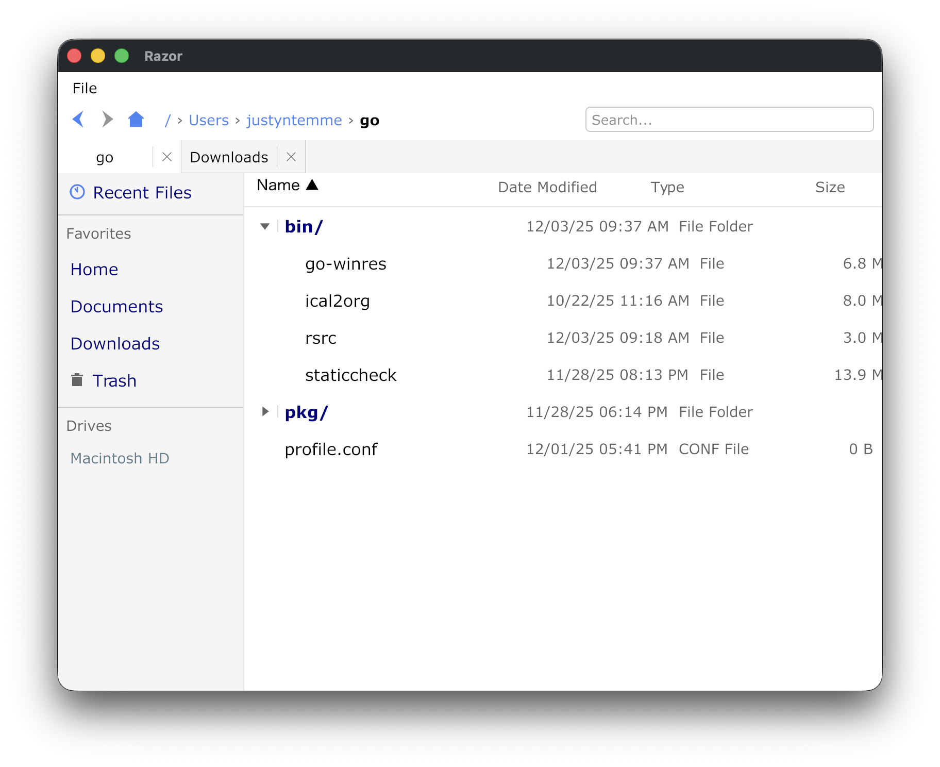Image resolution: width=940 pixels, height=767 pixels.
Task: Navigate to justyntemme in breadcrumb
Action: click(294, 120)
